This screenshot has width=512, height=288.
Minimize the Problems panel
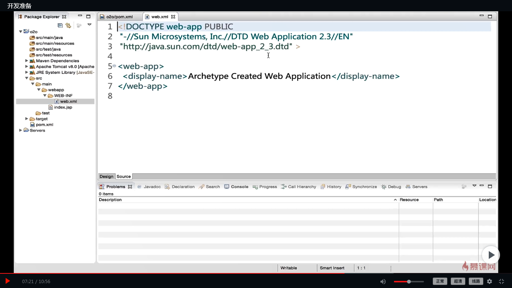(482, 186)
